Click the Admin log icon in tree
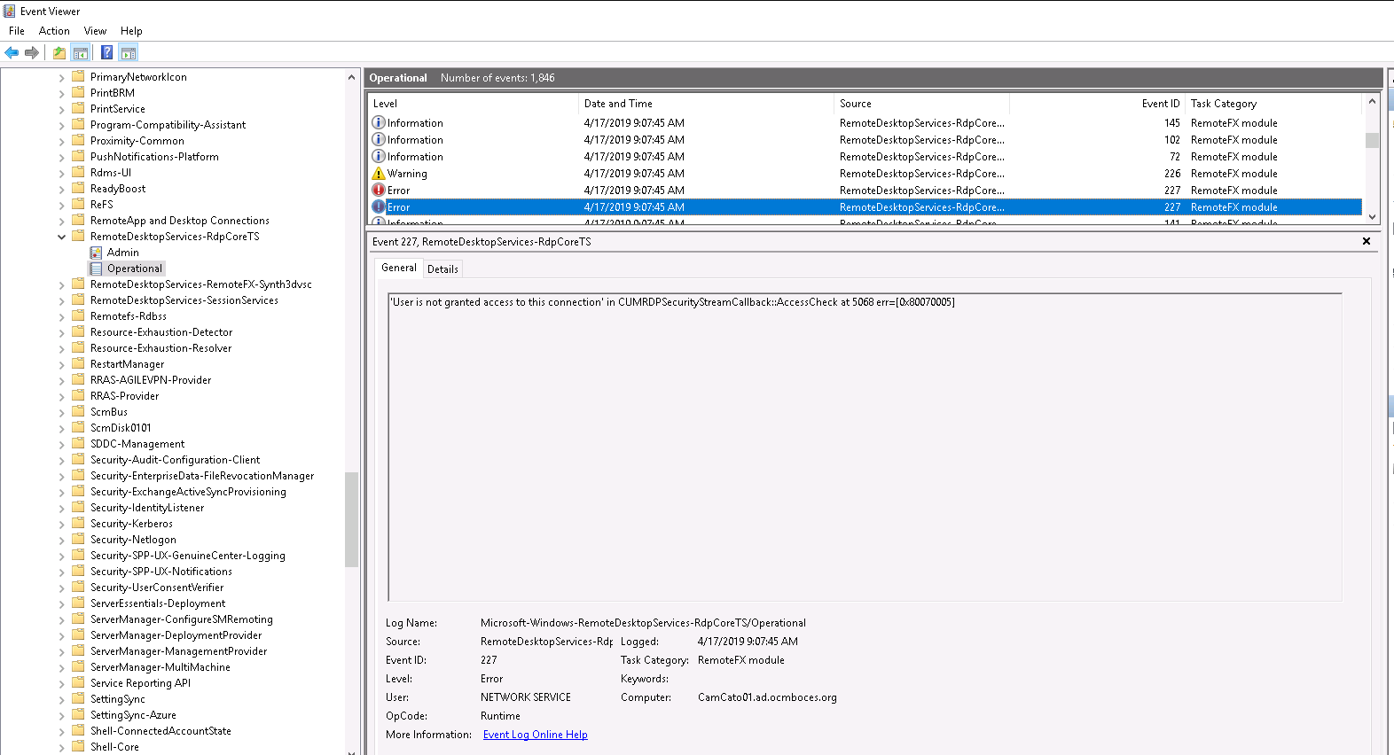This screenshot has width=1394, height=755. pyautogui.click(x=96, y=253)
